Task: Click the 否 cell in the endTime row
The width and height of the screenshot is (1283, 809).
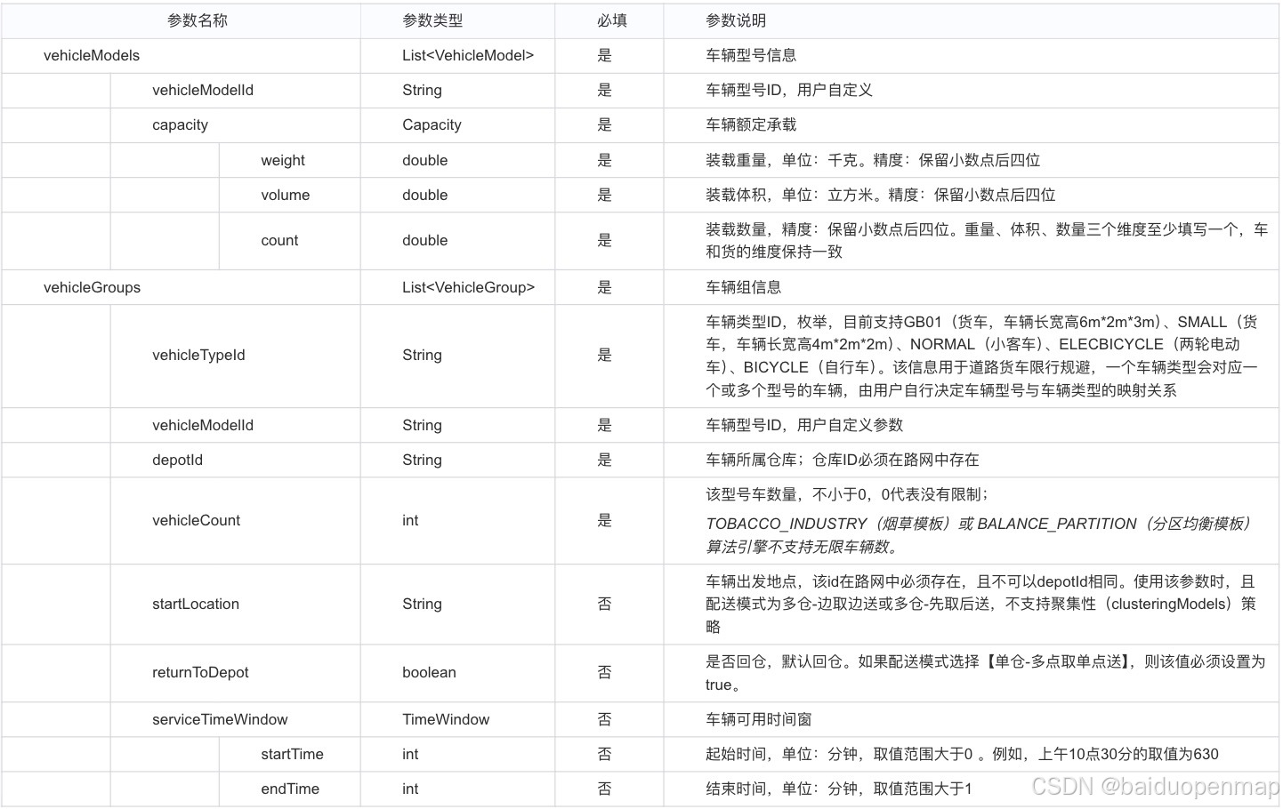Action: point(605,789)
